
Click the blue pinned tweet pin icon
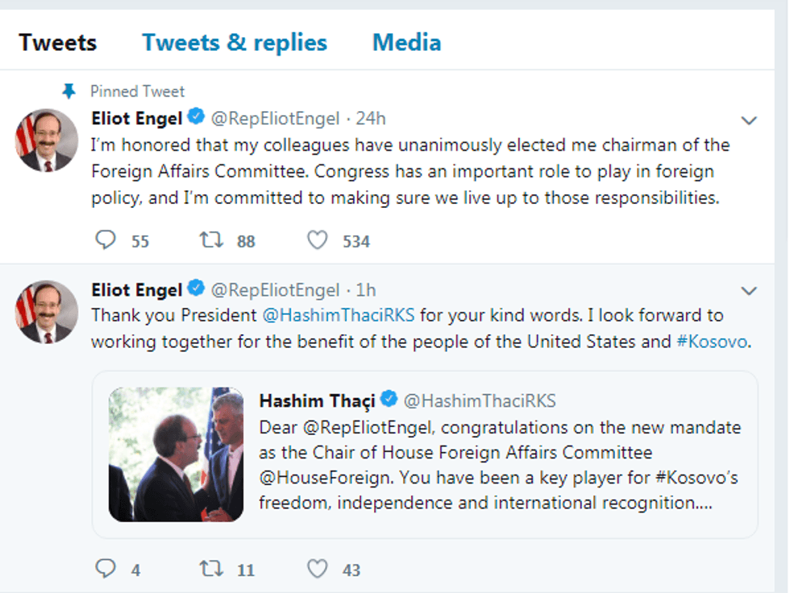69,91
